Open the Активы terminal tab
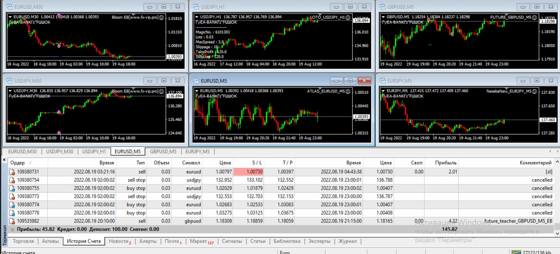The height and width of the screenshot is (254, 560). (50, 241)
